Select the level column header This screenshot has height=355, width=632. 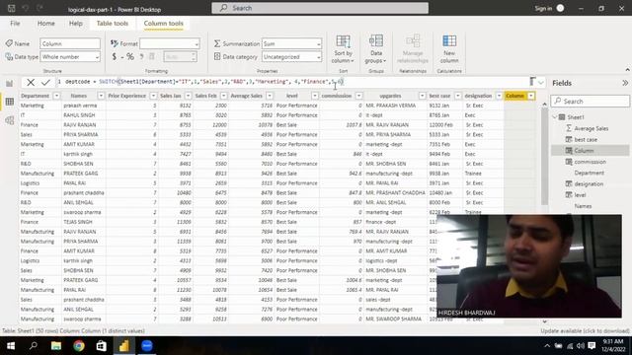pos(292,96)
